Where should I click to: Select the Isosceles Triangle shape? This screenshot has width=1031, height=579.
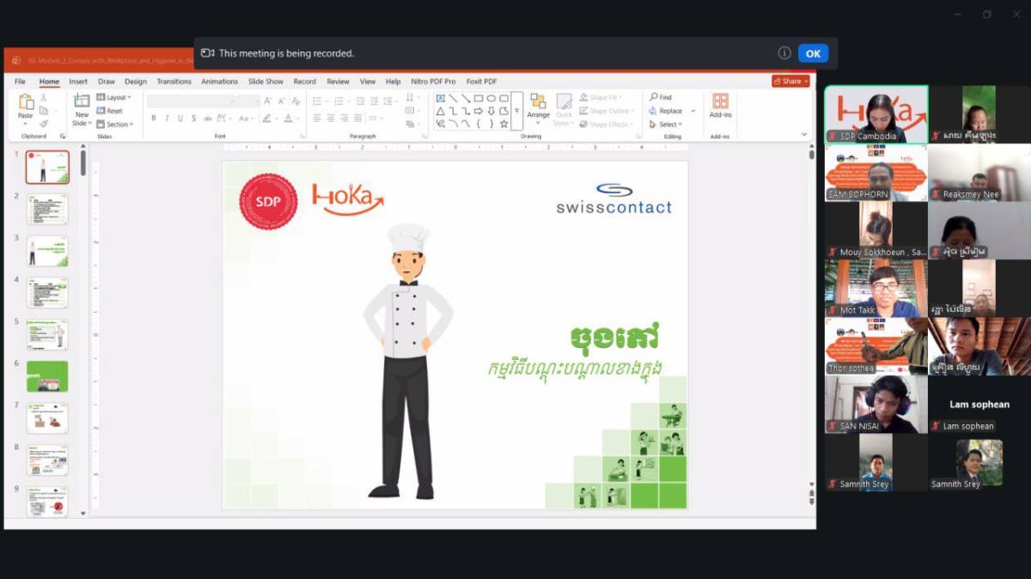click(x=440, y=111)
